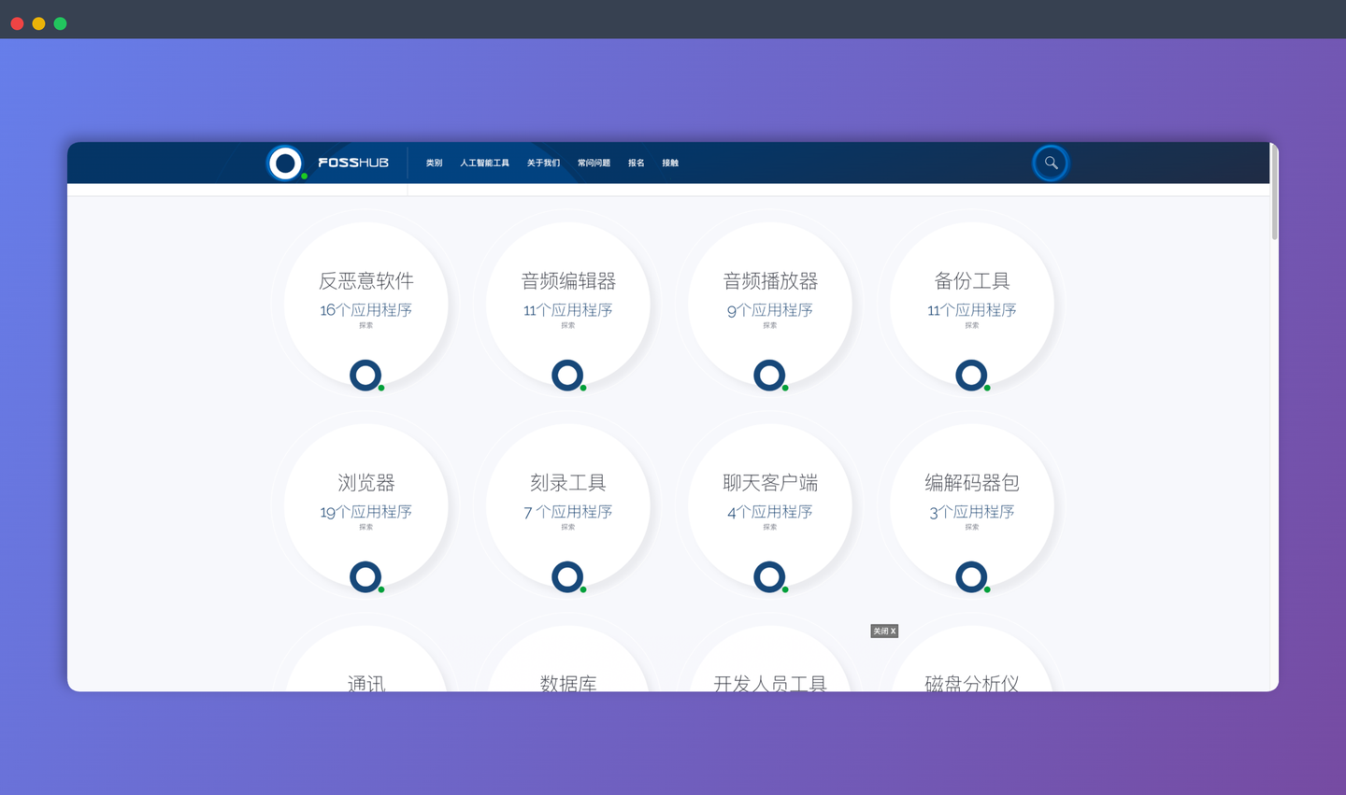The image size is (1346, 795).
Task: Open the 常问问题 section
Action: (x=593, y=163)
